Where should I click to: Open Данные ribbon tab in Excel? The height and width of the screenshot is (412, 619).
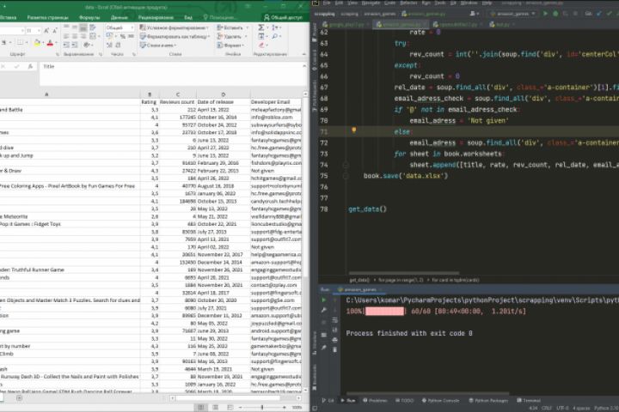click(x=119, y=17)
